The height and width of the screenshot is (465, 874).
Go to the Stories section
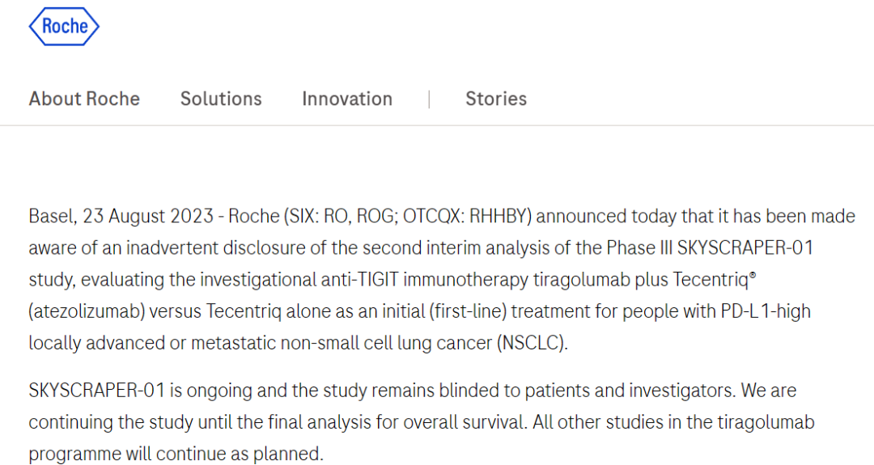tap(496, 99)
